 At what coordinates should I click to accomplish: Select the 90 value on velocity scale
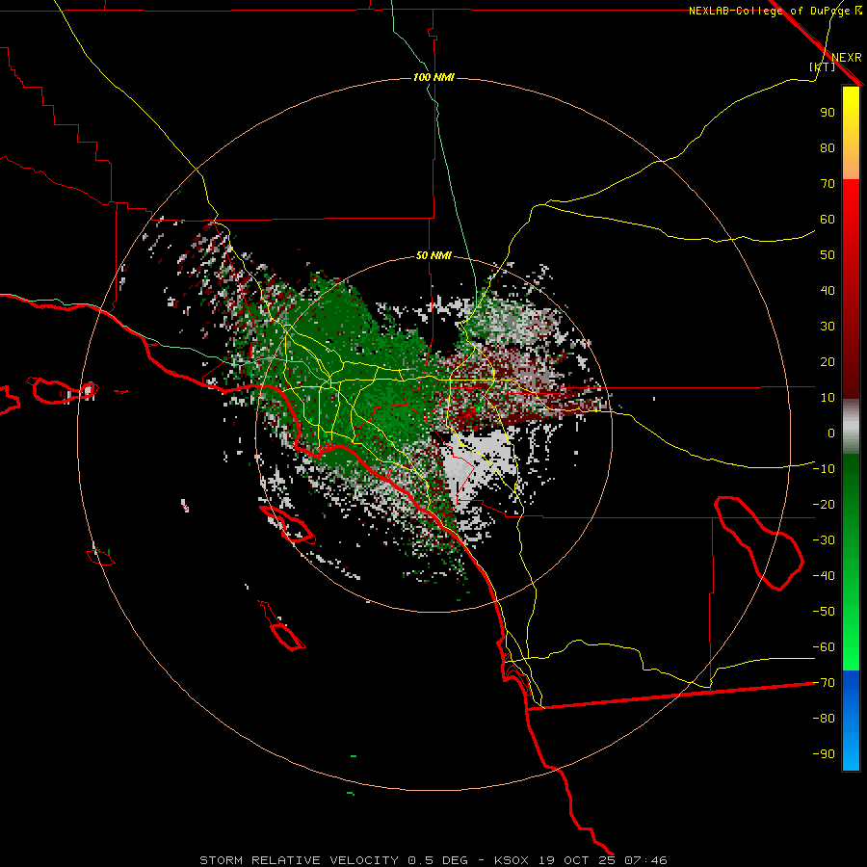828,113
